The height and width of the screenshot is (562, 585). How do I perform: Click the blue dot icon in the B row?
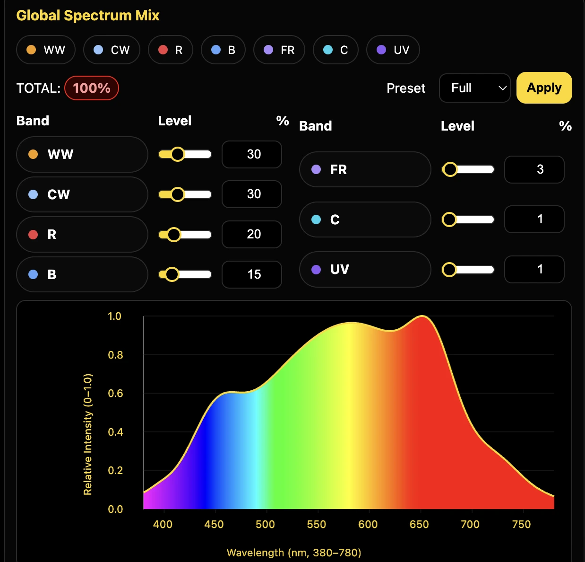click(x=33, y=274)
